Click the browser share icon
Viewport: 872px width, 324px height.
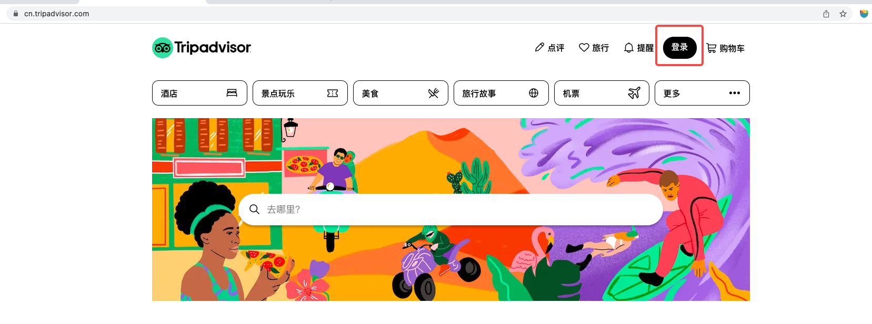[x=826, y=14]
